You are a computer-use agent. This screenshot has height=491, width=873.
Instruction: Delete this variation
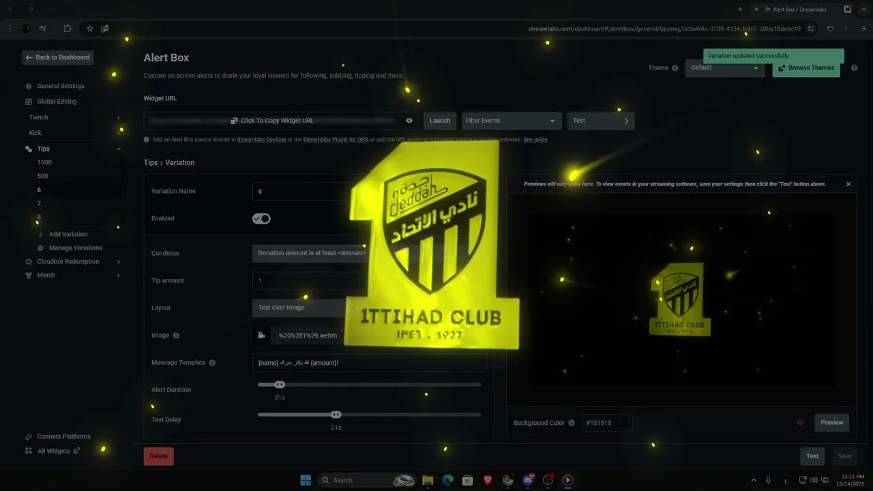coord(158,456)
